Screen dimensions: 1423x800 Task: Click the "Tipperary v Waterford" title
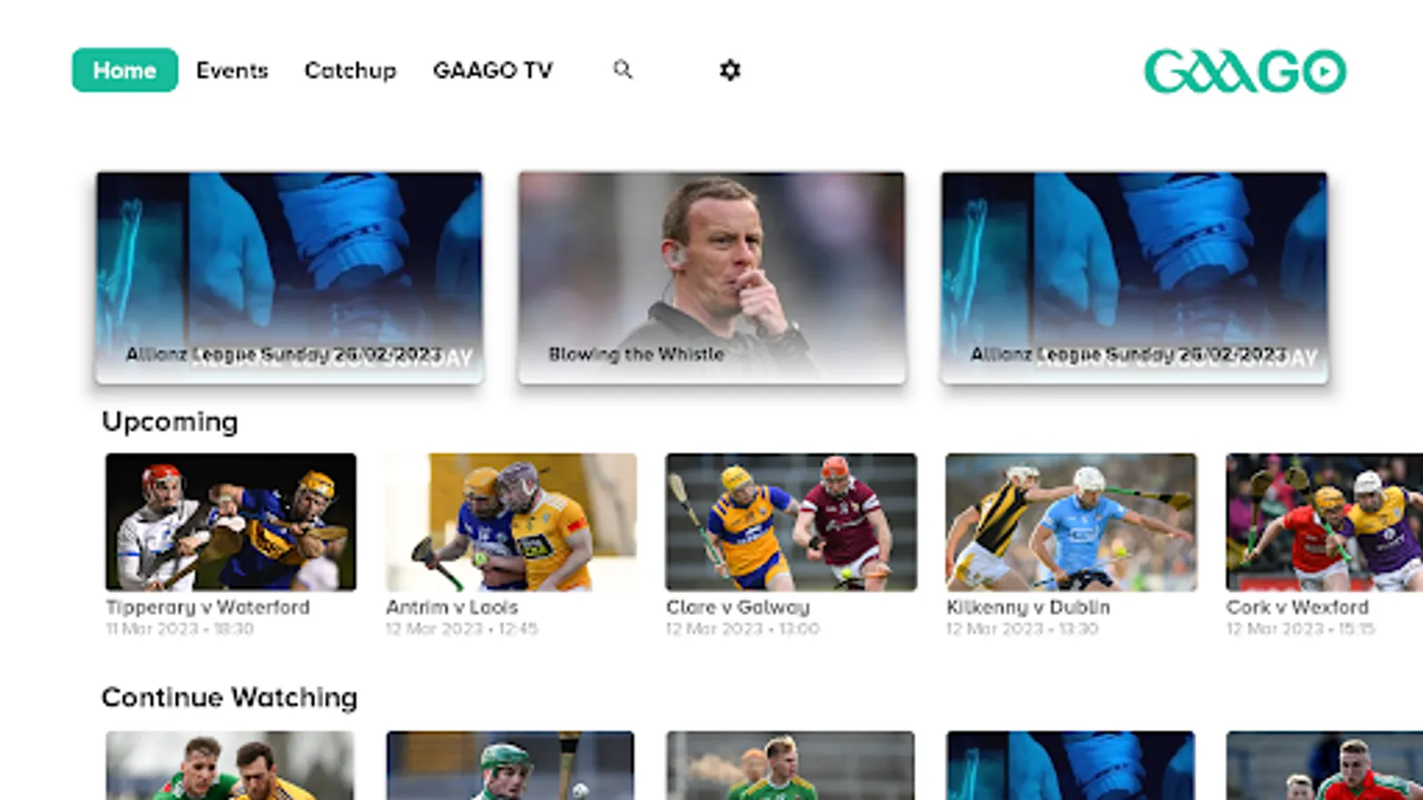point(208,607)
